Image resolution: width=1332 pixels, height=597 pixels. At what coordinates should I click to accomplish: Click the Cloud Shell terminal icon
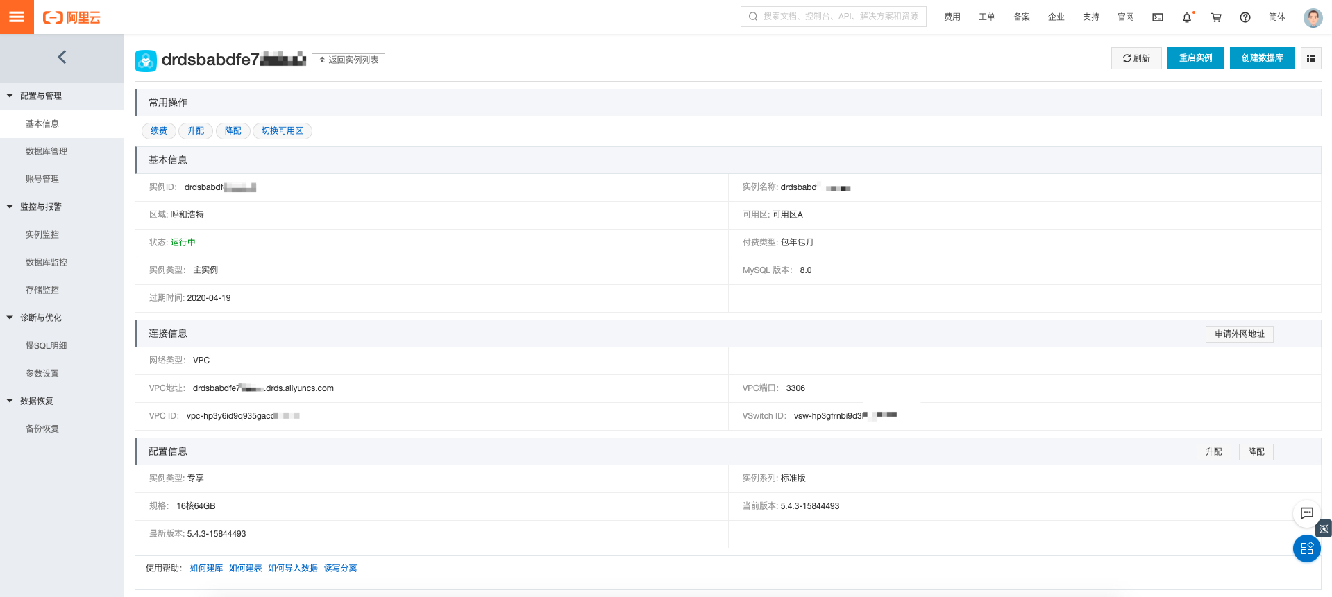1158,17
